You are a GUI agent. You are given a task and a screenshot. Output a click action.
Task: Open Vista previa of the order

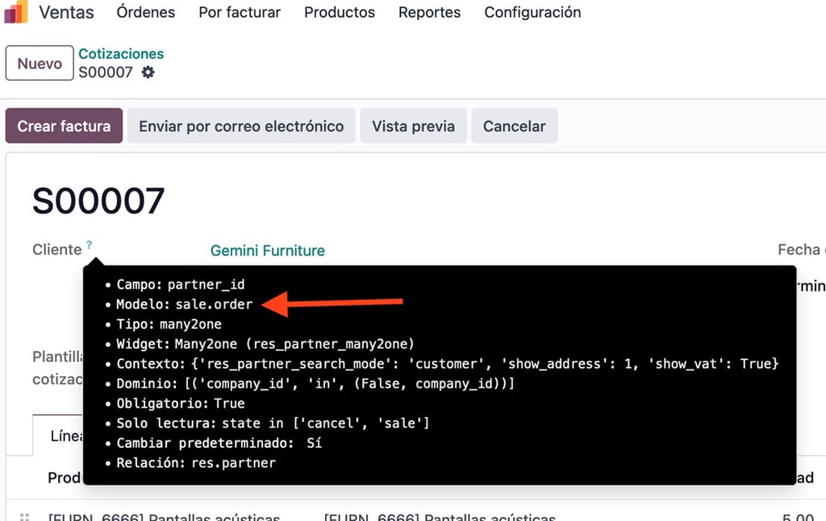[x=414, y=126]
